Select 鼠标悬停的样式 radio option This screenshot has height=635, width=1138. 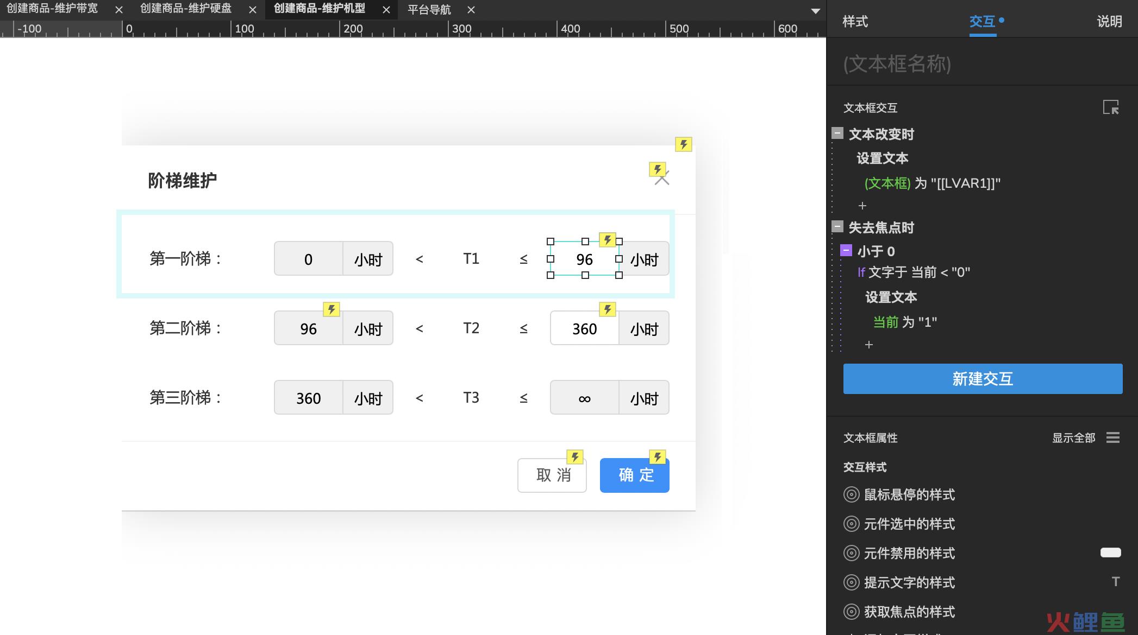tap(851, 494)
